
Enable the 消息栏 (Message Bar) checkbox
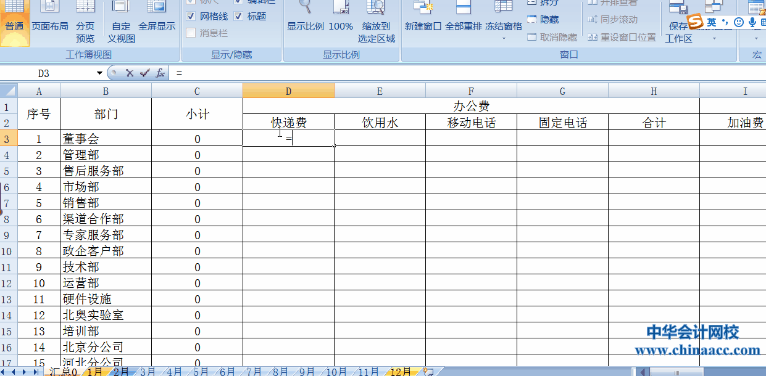pos(192,33)
